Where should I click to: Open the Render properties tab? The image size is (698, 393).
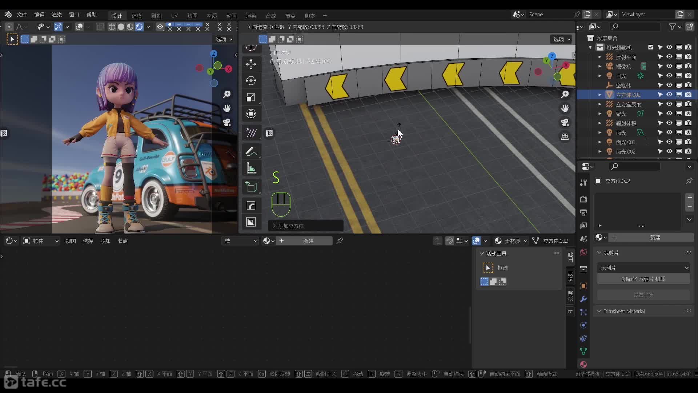(x=583, y=199)
